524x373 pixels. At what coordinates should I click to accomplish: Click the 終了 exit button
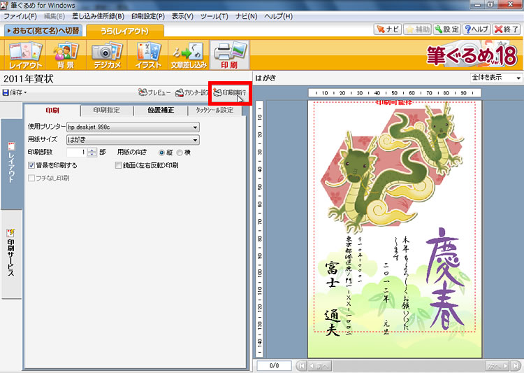(507, 29)
